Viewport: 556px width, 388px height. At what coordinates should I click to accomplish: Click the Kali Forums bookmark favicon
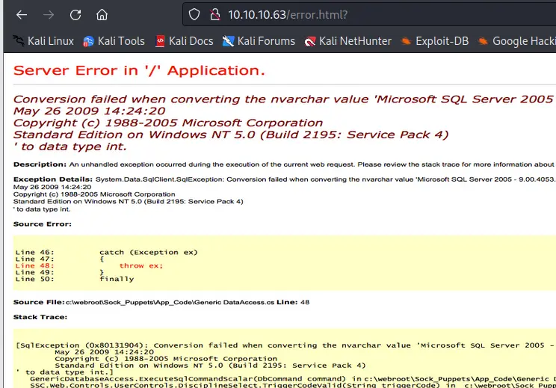(x=228, y=42)
